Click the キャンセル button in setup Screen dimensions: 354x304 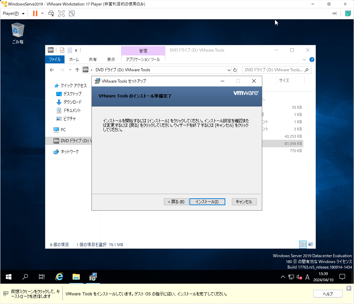pyautogui.click(x=244, y=202)
